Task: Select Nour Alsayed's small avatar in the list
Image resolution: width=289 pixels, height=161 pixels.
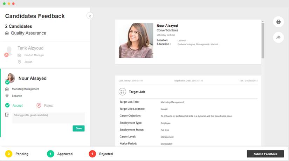Action: coord(11,78)
